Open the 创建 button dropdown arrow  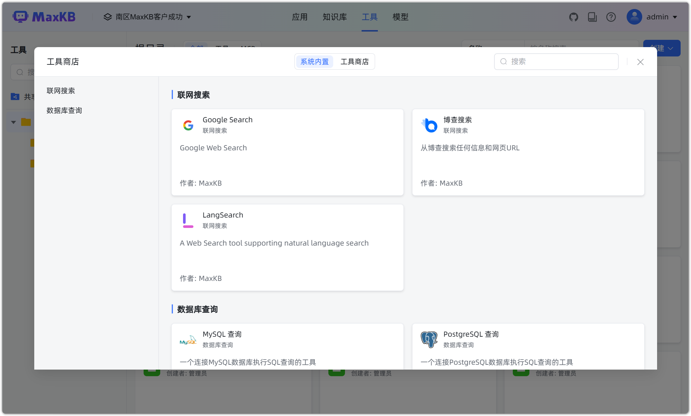[670, 48]
